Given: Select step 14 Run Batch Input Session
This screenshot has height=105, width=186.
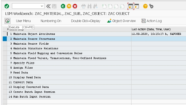Looking at the screenshot, I should (69, 97).
